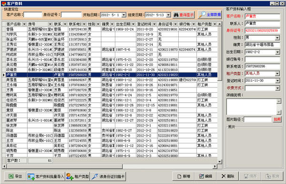The height and width of the screenshot is (184, 286).
Task: Open birth date column filter arrow
Action: coord(133,24)
